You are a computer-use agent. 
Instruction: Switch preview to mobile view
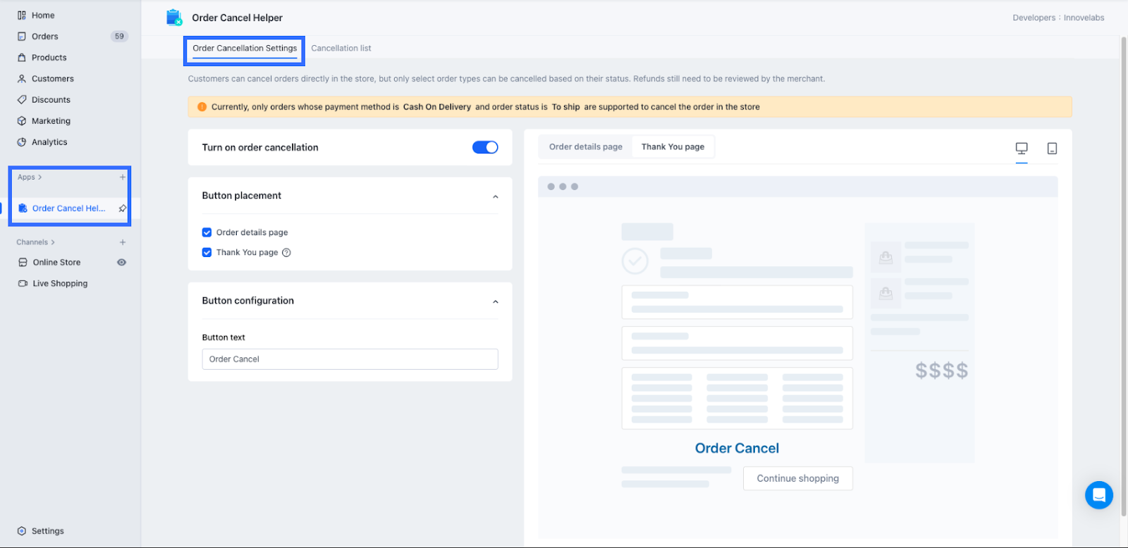(x=1052, y=149)
